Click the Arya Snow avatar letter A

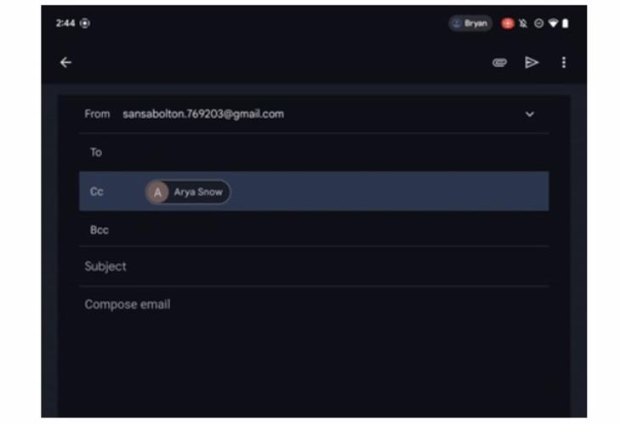(157, 192)
